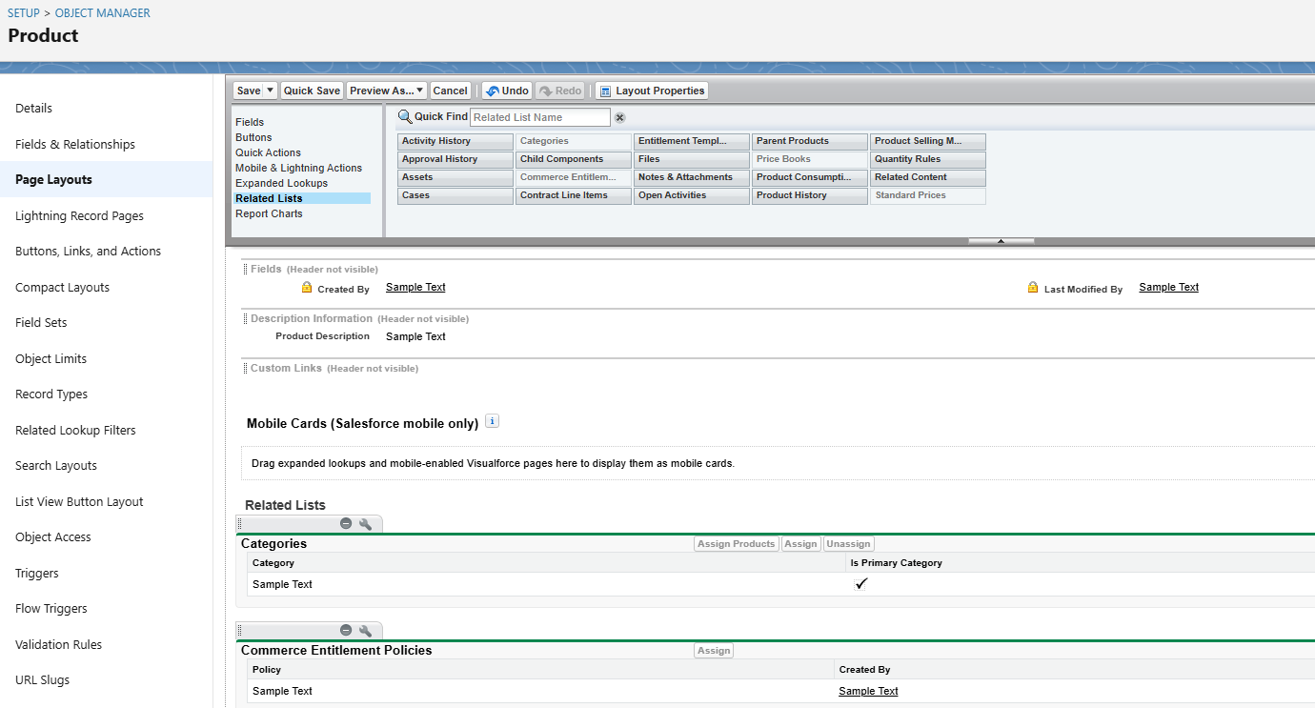Open the Preview As dropdown
1315x708 pixels.
386,91
